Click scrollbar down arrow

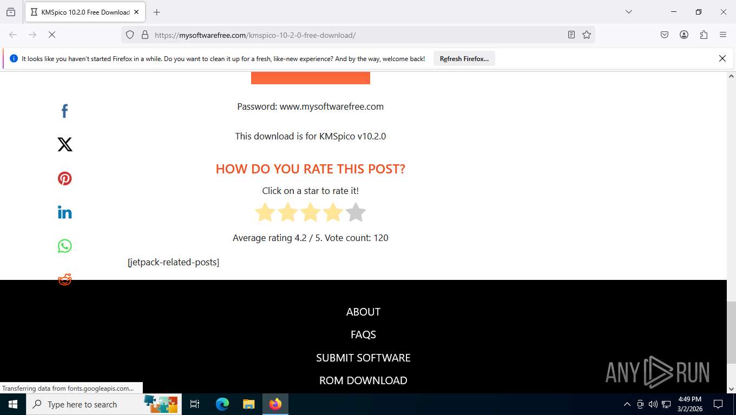click(731, 389)
